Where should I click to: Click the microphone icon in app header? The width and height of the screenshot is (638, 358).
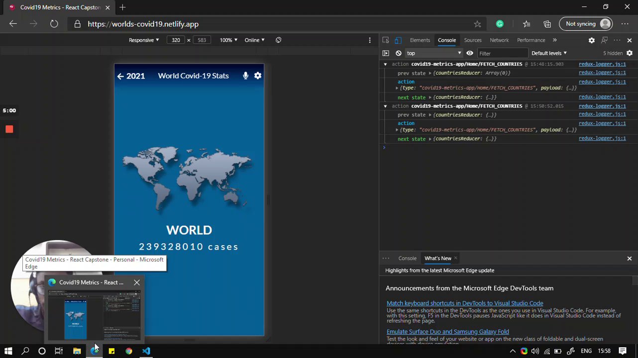click(x=245, y=76)
